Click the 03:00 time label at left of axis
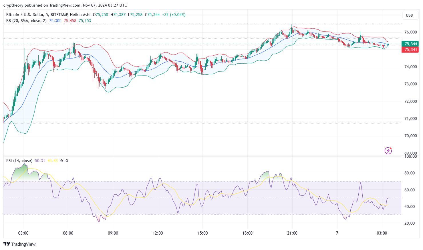This screenshot has height=250, width=423. (23, 233)
